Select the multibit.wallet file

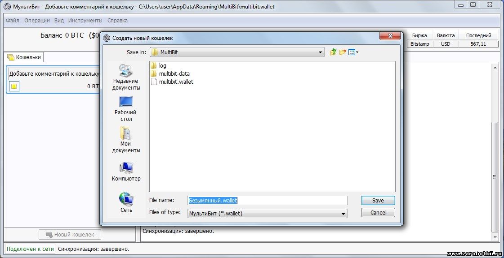[172, 82]
